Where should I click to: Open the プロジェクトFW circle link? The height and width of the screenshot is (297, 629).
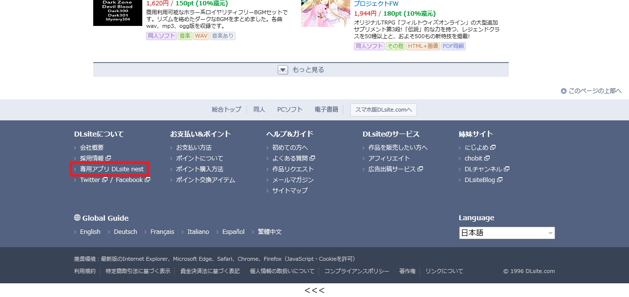376,4
